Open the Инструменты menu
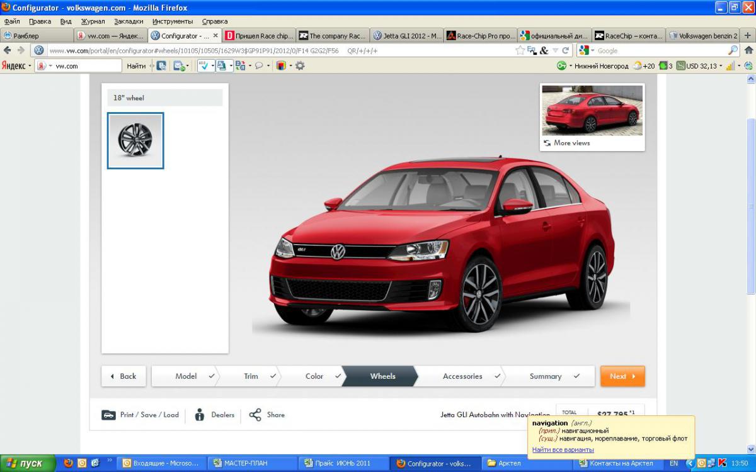This screenshot has height=472, width=756. point(173,21)
